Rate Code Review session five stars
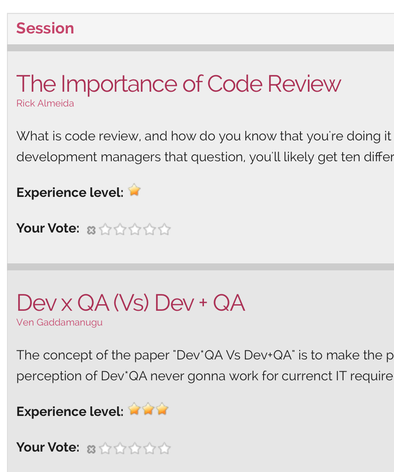Image resolution: width=394 pixels, height=472 pixels. pyautogui.click(x=164, y=229)
